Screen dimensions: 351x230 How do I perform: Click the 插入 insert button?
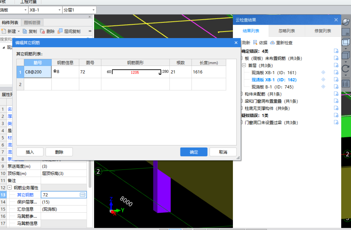(30, 152)
